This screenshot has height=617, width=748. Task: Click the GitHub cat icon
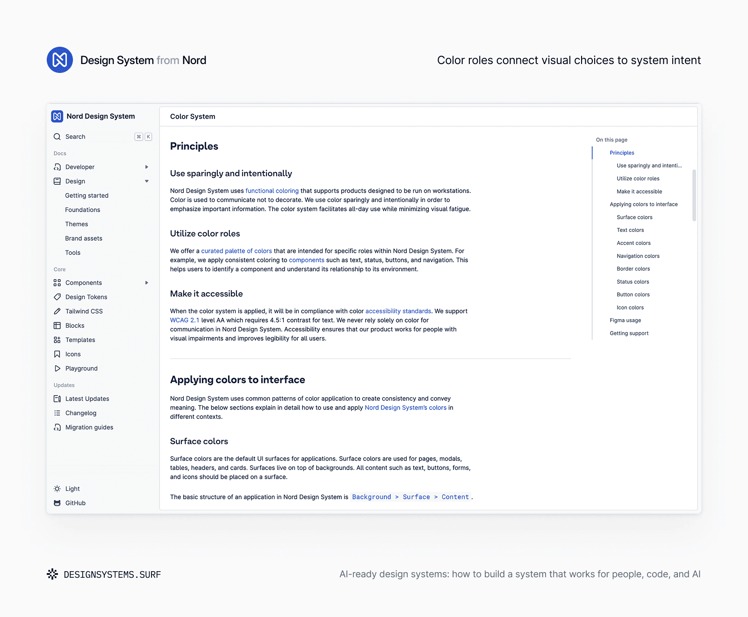tap(57, 503)
